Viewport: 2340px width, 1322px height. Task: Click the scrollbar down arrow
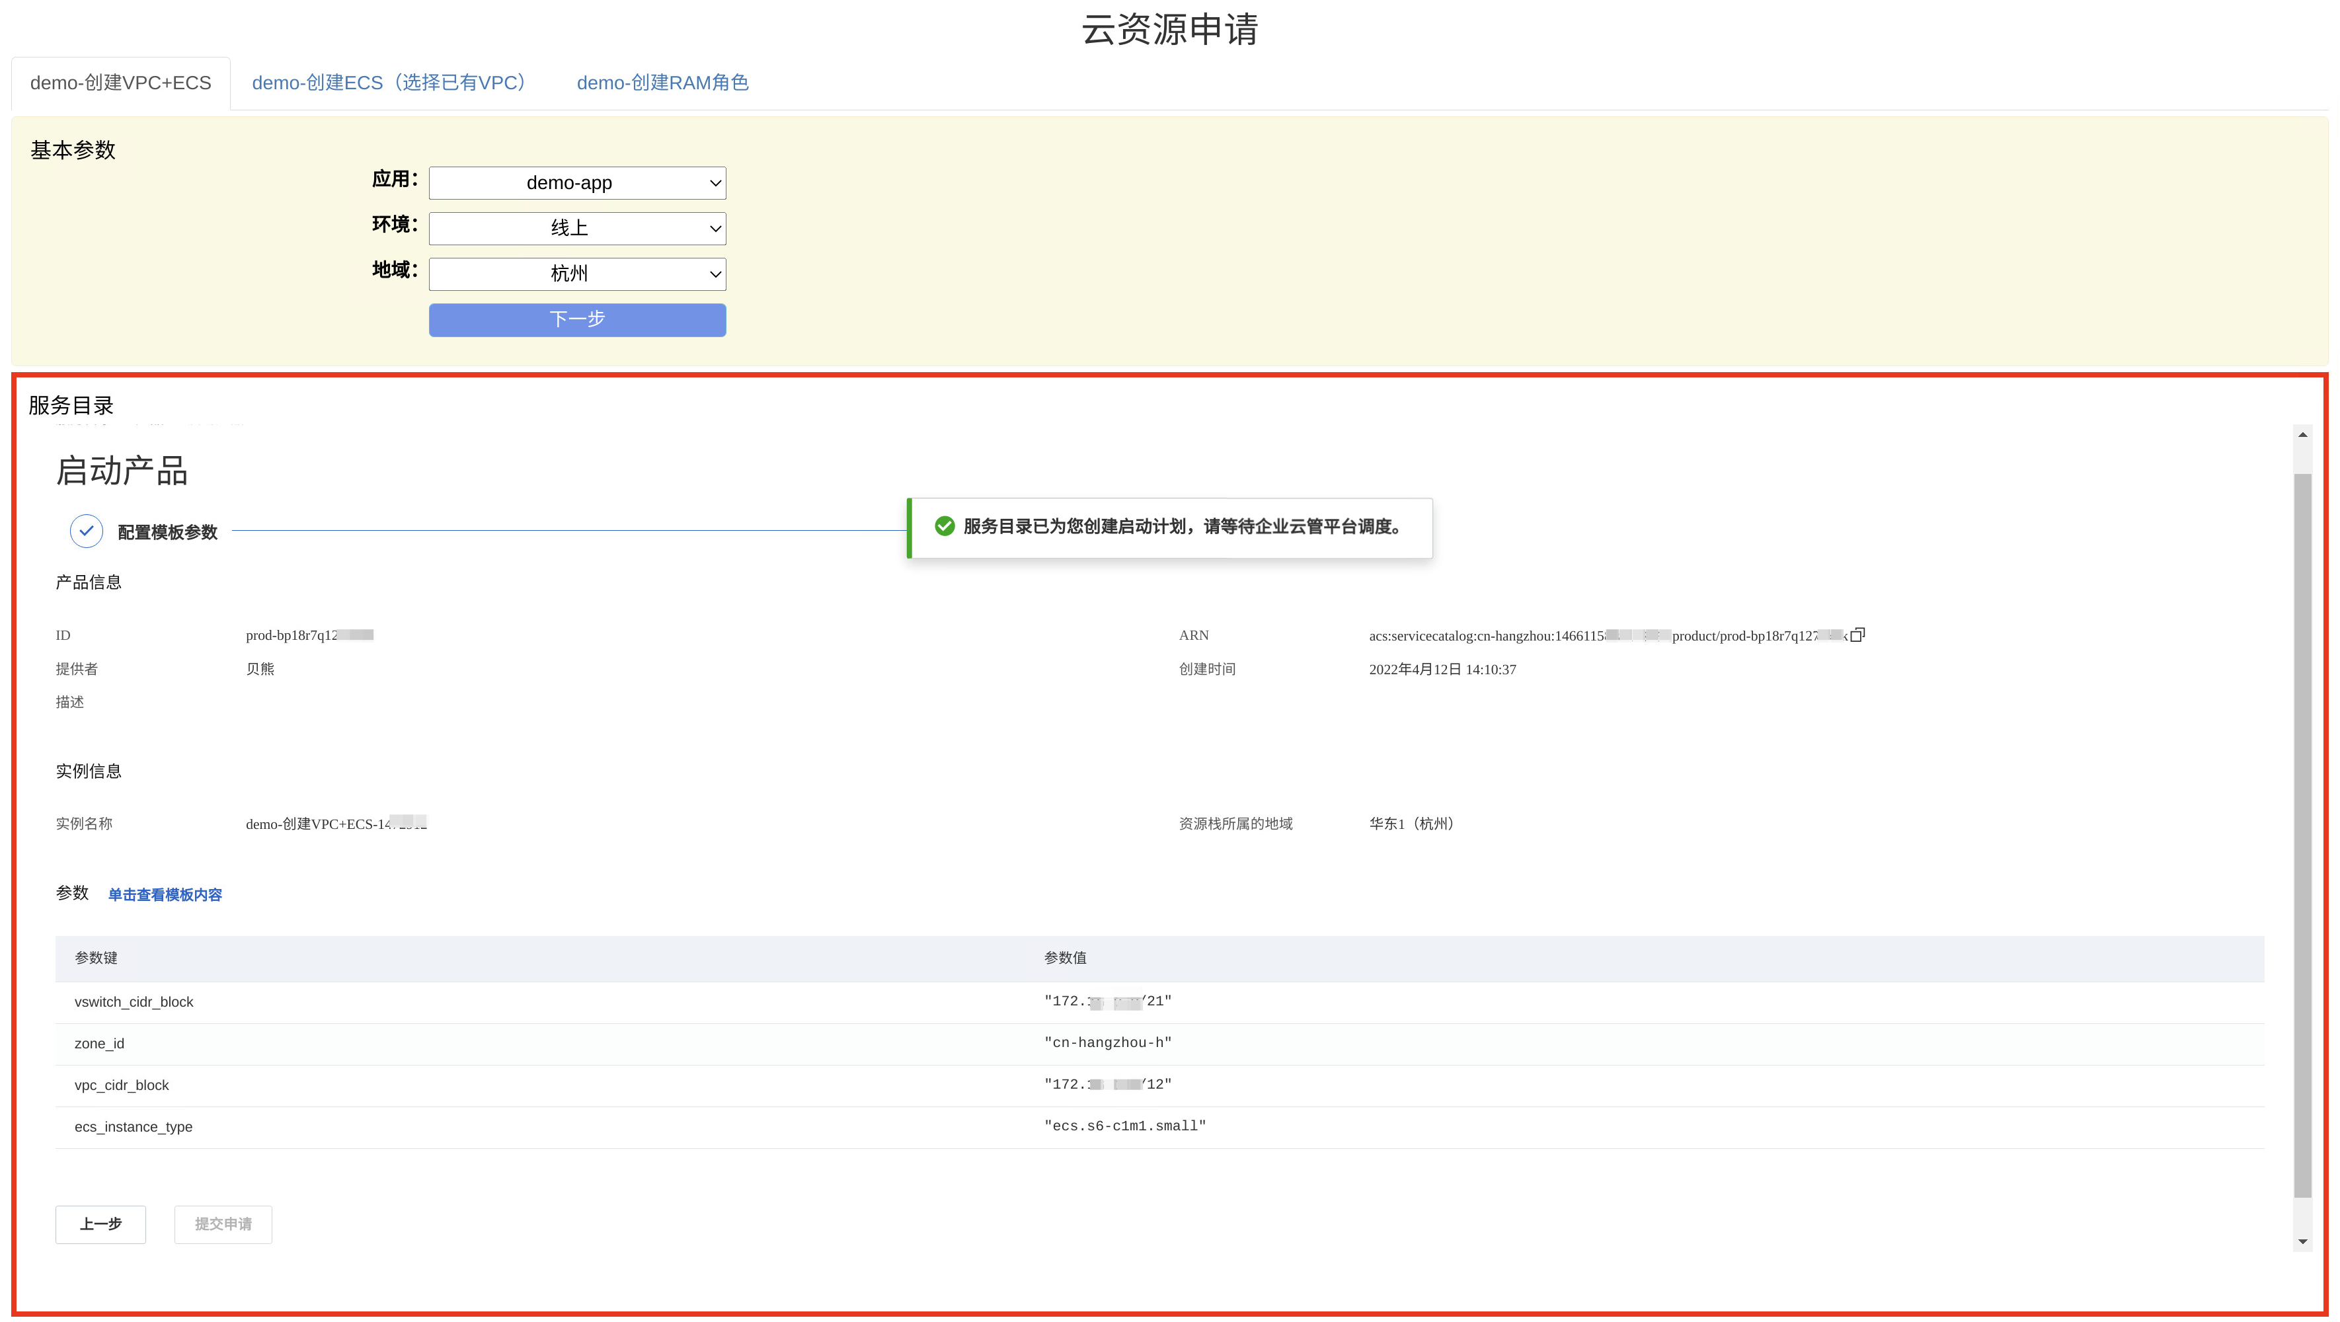[x=2302, y=1241]
